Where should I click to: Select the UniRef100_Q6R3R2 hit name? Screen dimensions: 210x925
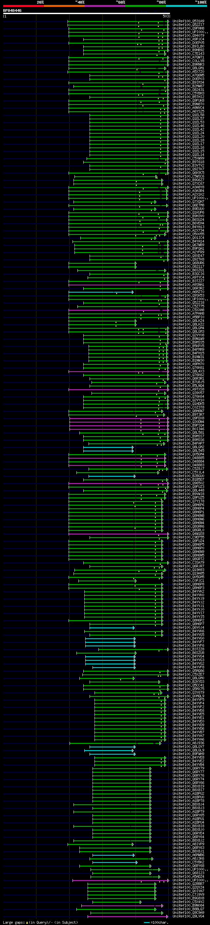click(x=188, y=288)
